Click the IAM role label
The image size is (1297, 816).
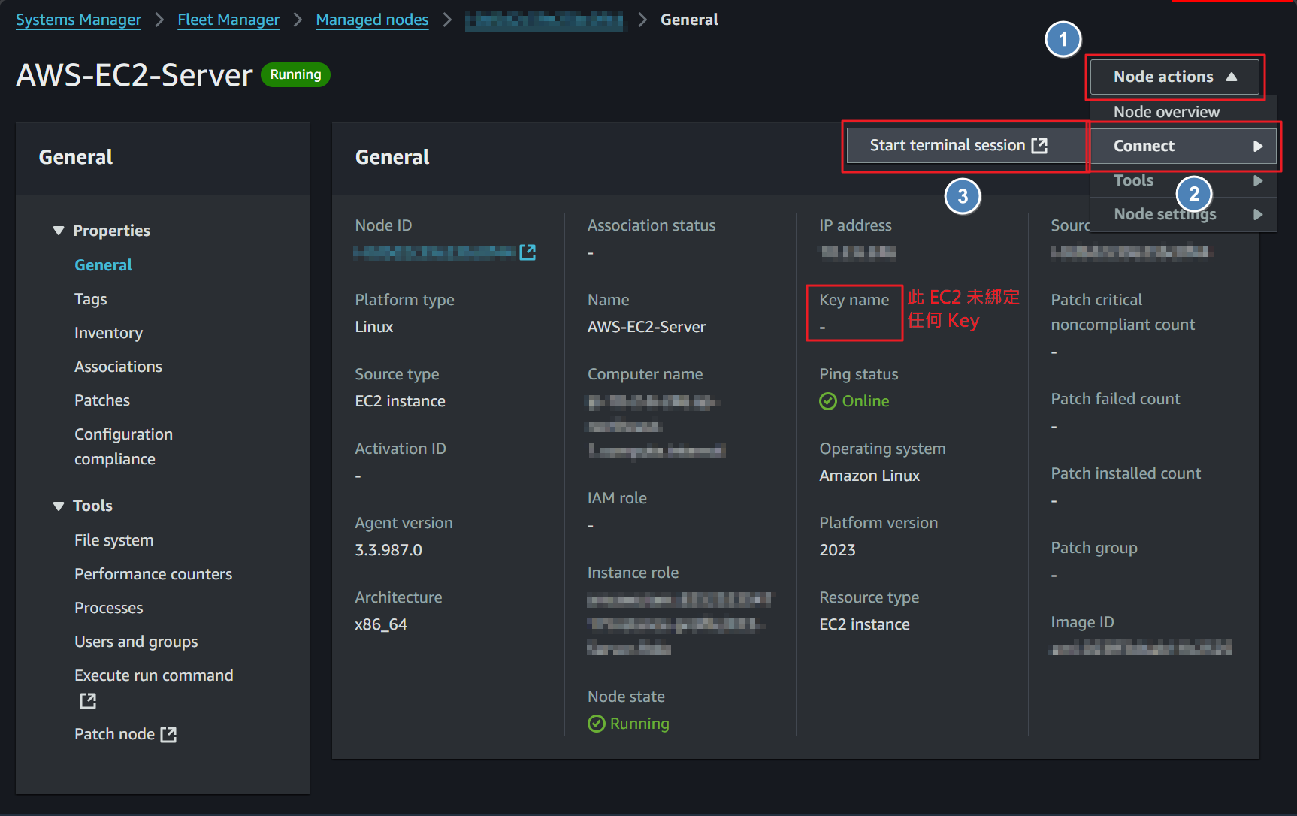click(x=617, y=498)
